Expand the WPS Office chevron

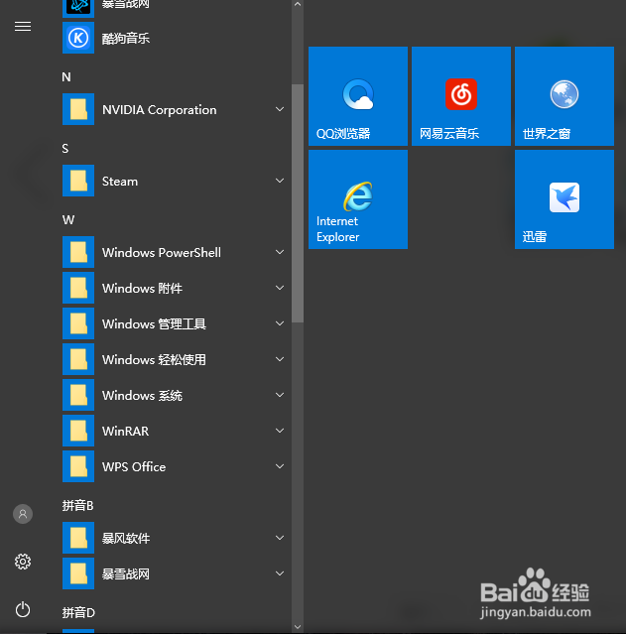(x=280, y=466)
